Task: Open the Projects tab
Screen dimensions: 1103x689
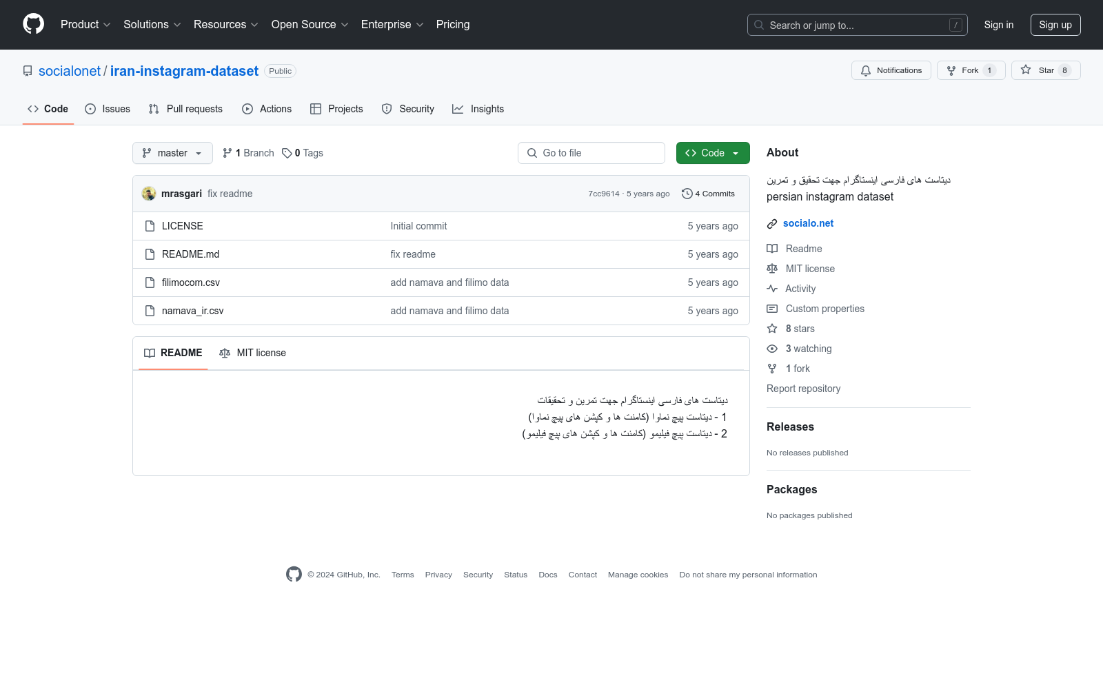Action: pyautogui.click(x=336, y=109)
